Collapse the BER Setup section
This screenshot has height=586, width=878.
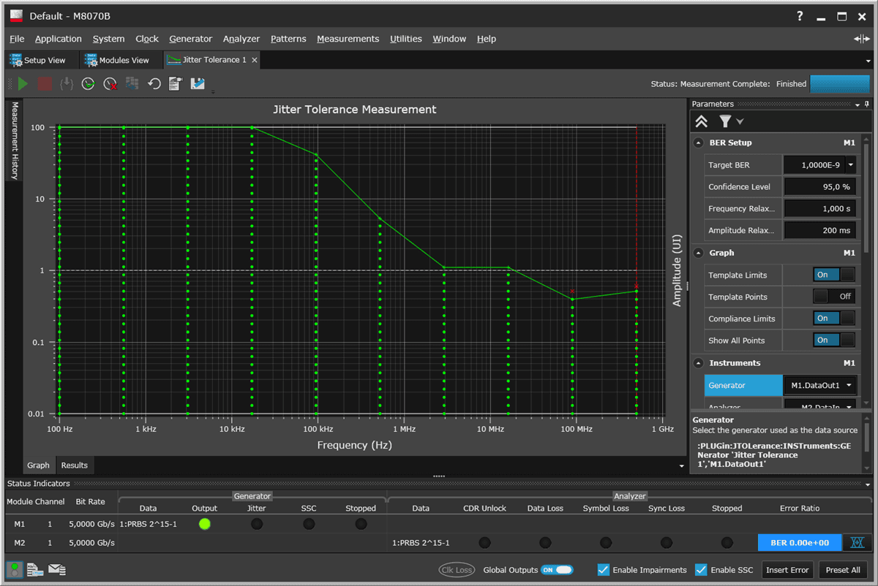click(x=699, y=142)
